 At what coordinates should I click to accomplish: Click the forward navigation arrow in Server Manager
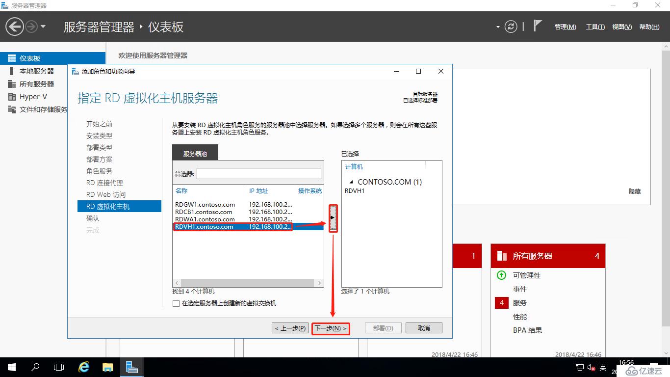(x=31, y=27)
